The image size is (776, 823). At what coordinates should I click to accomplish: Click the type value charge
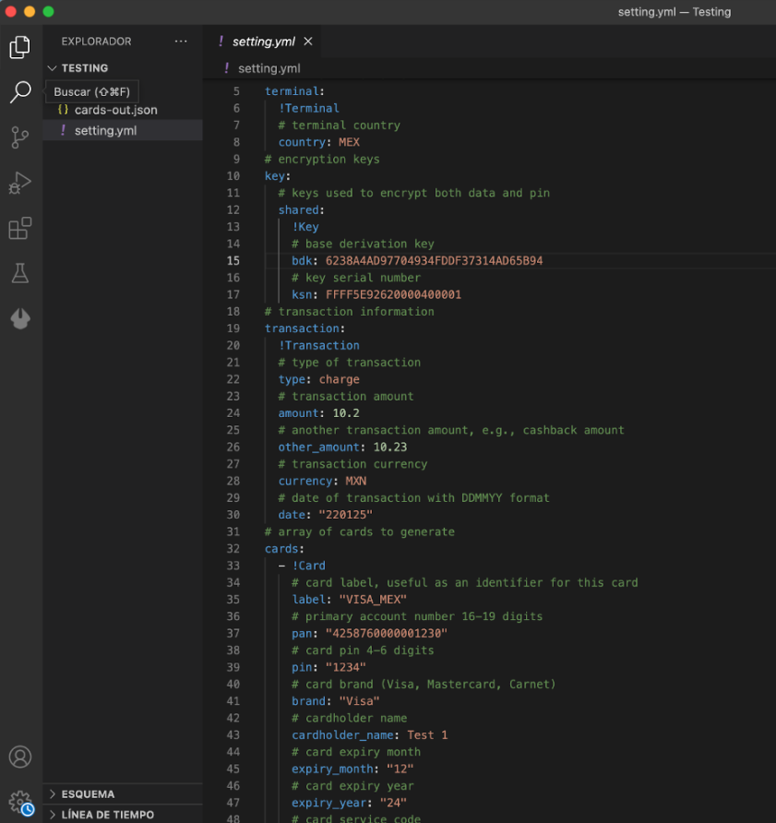340,379
